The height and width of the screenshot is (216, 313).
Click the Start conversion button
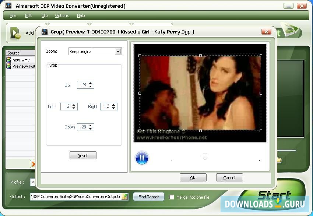coord(274,194)
